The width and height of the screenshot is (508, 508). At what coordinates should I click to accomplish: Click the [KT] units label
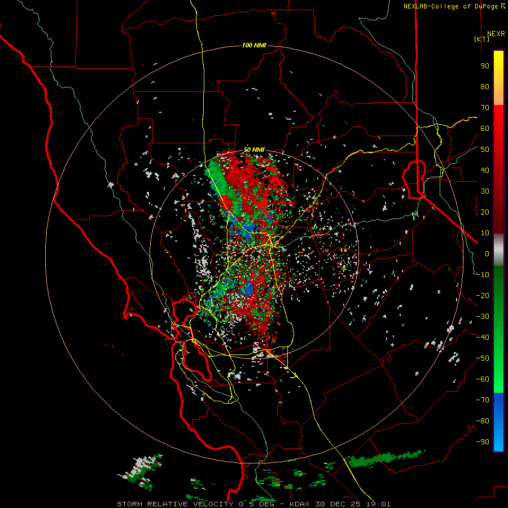[x=482, y=39]
